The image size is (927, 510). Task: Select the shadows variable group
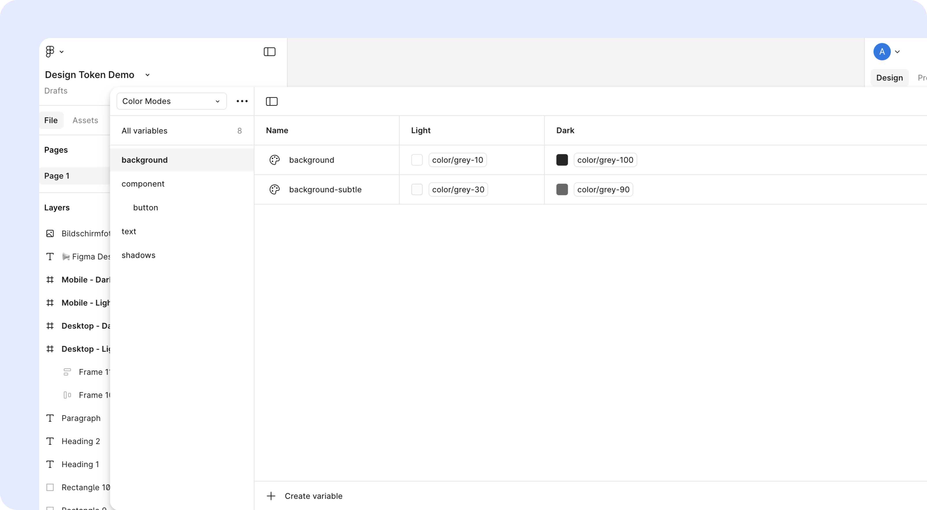pos(139,255)
